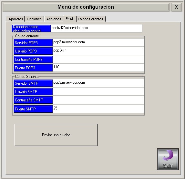The width and height of the screenshot is (185, 179).
Task: Open the Opciones tab
Action: [x=34, y=19]
